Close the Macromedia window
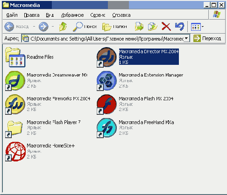Image resolution: width=227 pixels, height=195 pixels. click(221, 5)
